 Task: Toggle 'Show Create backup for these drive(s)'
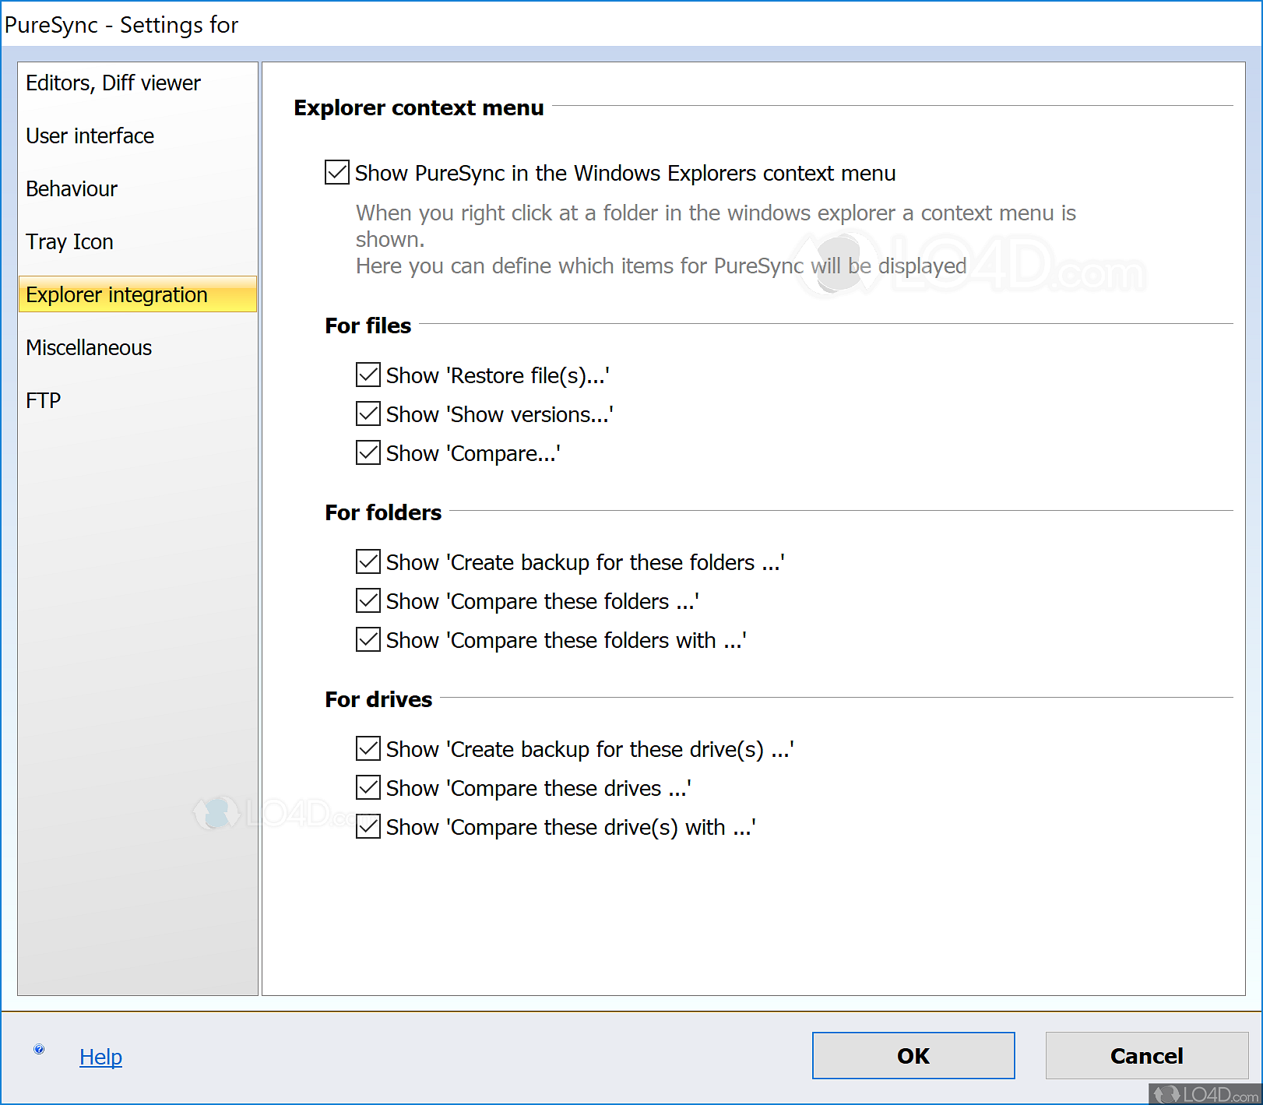[x=367, y=748]
